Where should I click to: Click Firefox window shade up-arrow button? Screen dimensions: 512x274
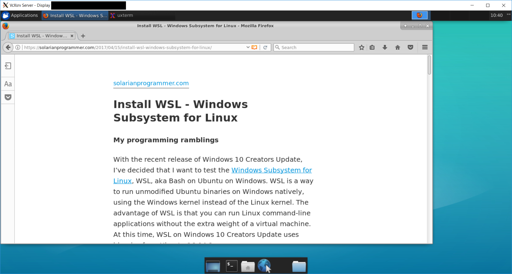point(405,26)
